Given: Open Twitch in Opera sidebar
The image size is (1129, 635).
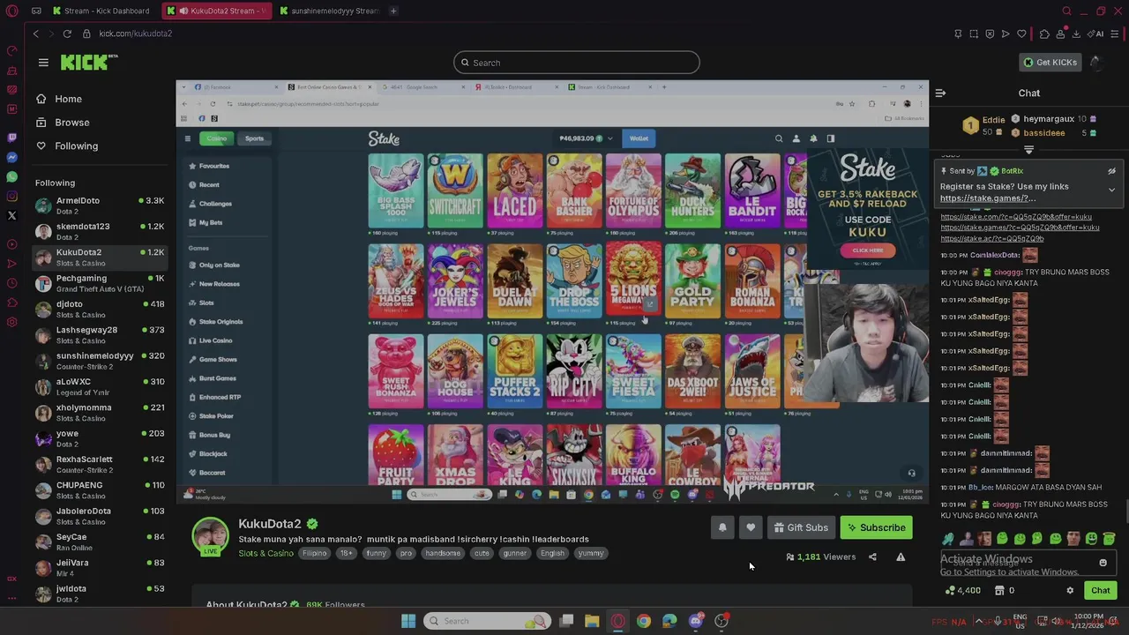Looking at the screenshot, I should point(11,138).
